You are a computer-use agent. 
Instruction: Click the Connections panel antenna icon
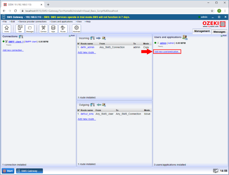pos(21,37)
